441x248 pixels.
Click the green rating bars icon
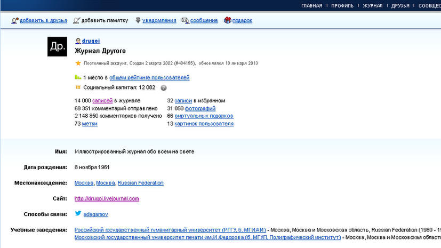pos(78,77)
